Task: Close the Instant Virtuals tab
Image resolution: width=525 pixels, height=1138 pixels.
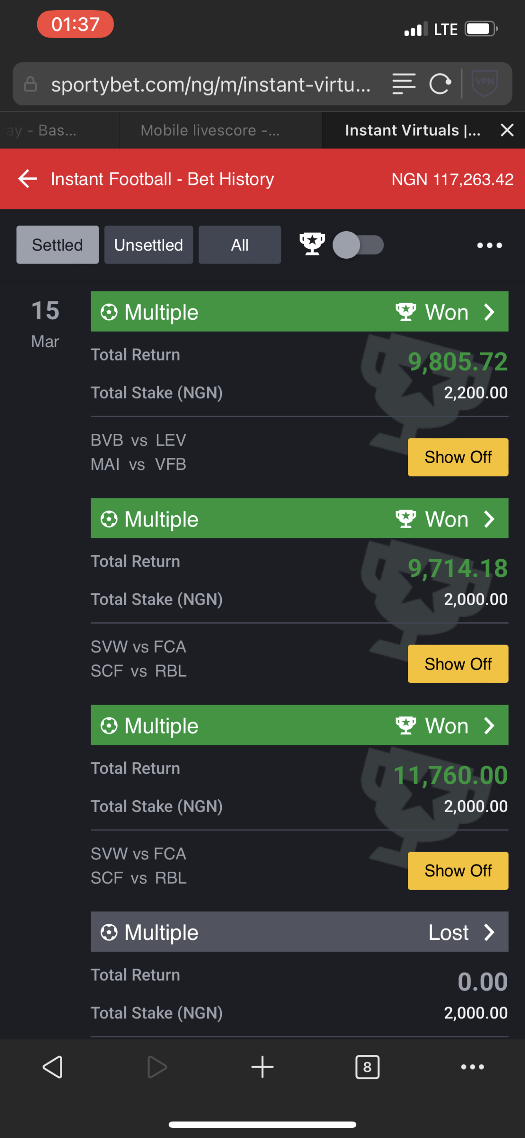Action: [x=507, y=130]
